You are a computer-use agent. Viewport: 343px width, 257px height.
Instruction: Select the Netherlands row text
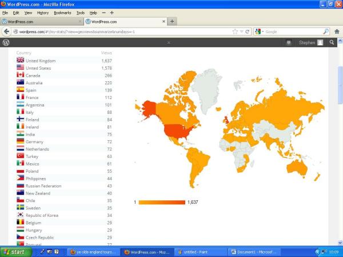[37, 149]
